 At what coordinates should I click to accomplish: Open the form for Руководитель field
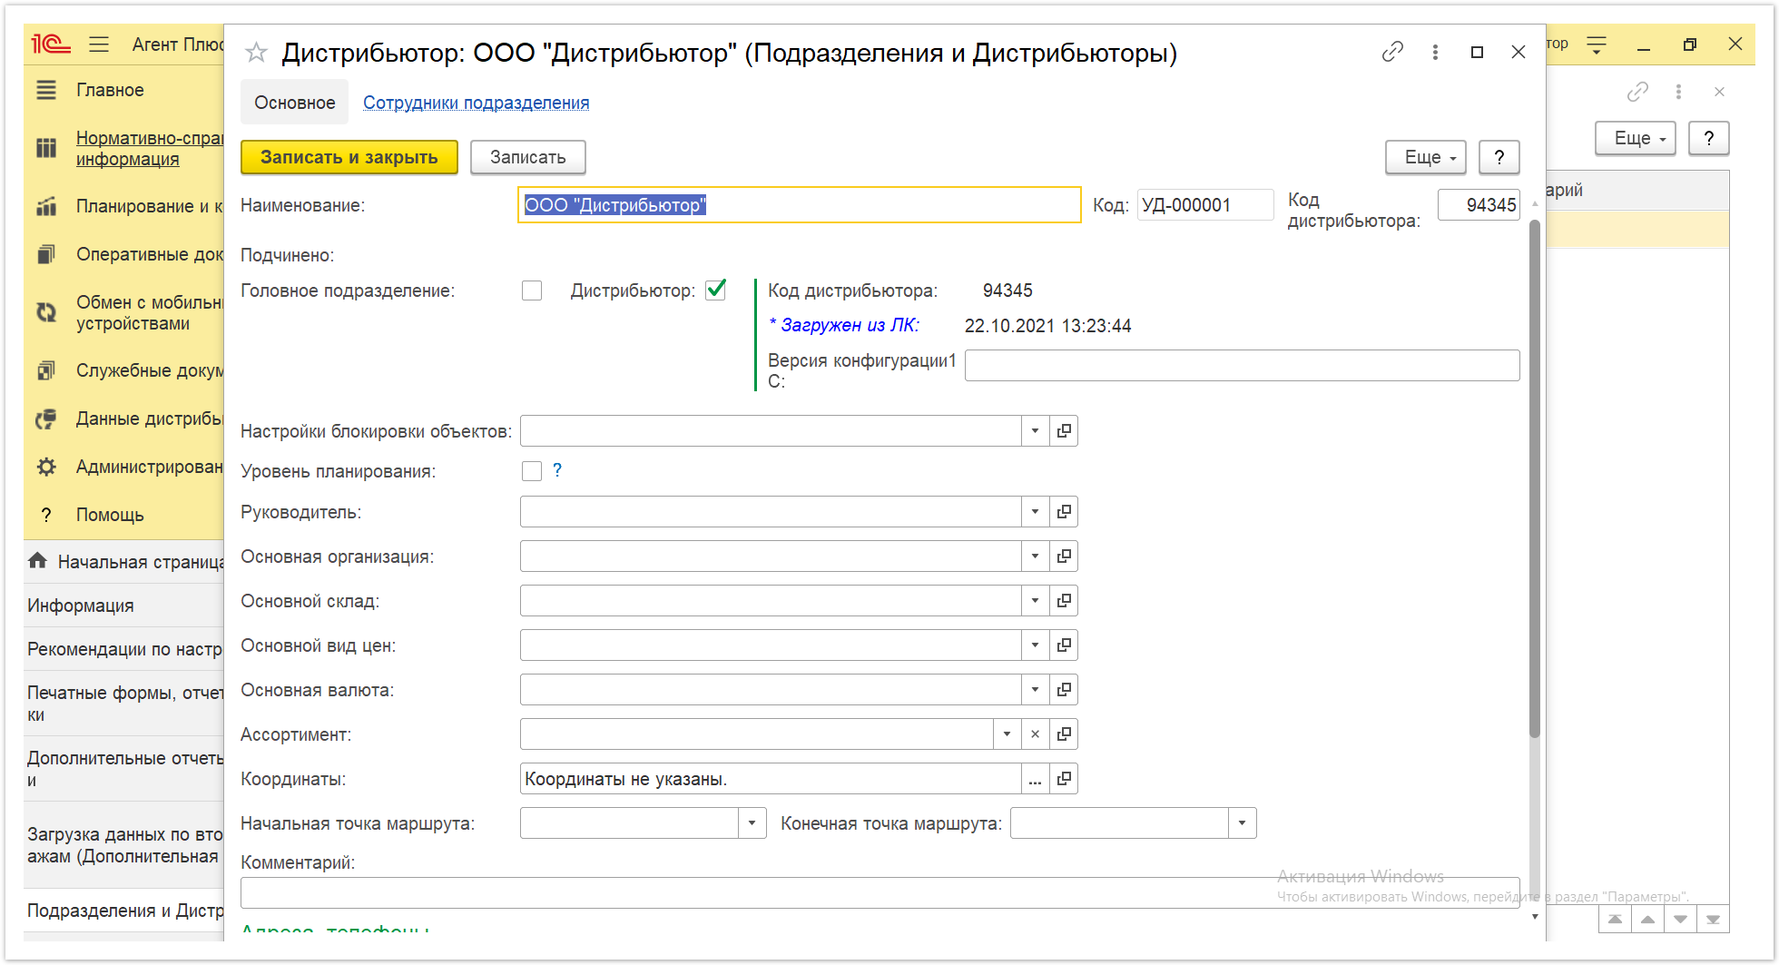[1064, 512]
